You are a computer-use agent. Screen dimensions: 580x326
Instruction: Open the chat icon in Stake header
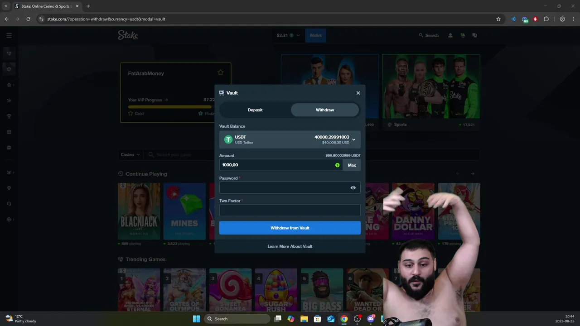click(474, 35)
